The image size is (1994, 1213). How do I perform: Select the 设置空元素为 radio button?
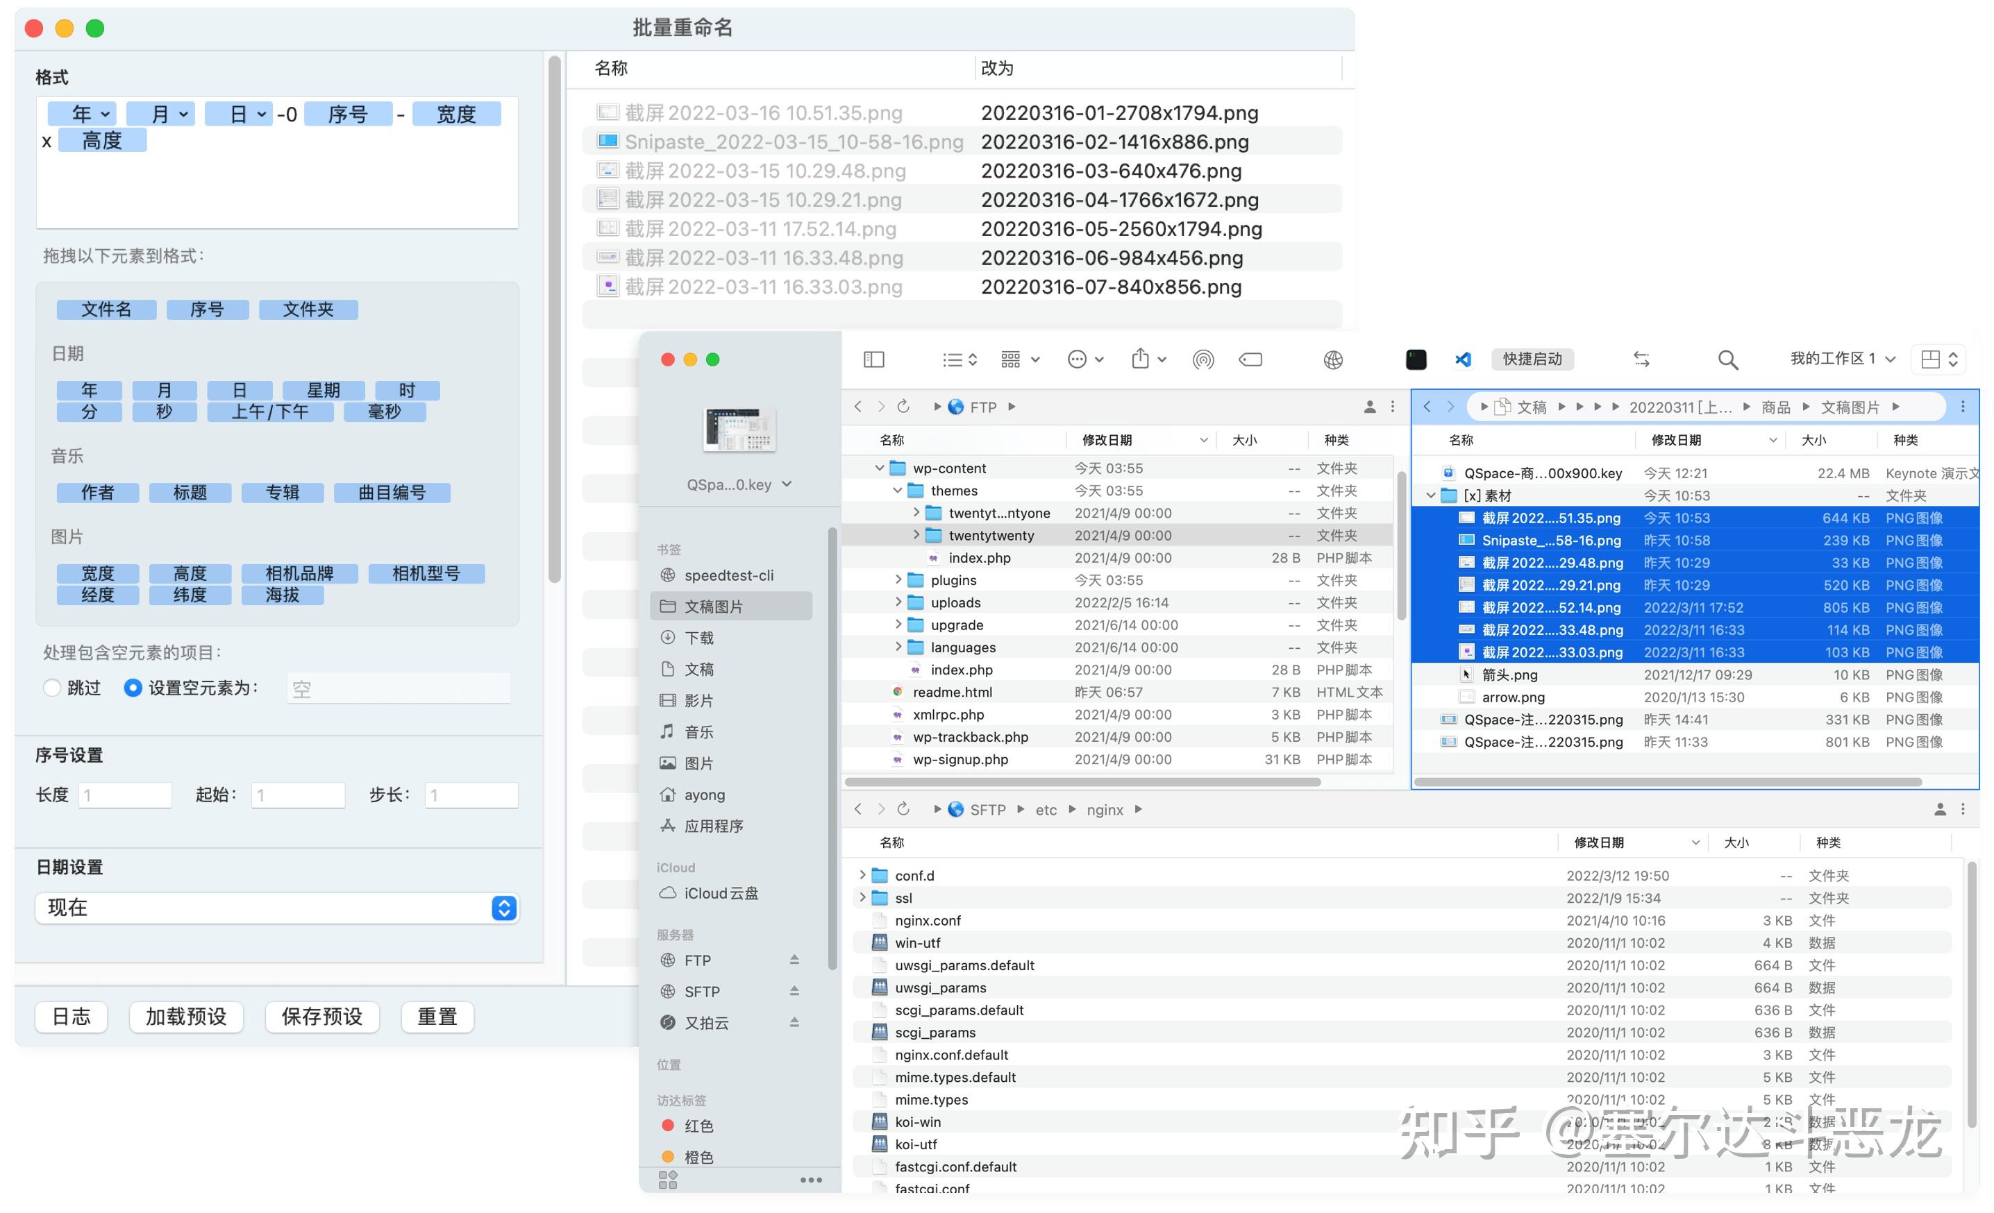(133, 688)
